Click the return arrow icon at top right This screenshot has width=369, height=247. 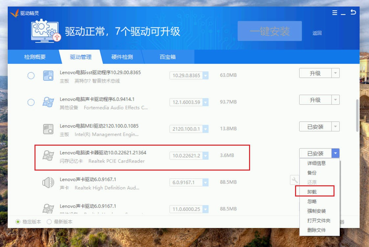pyautogui.click(x=353, y=12)
